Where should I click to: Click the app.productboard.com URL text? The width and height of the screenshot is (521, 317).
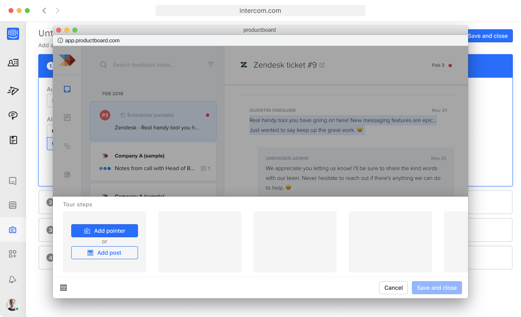pos(92,40)
